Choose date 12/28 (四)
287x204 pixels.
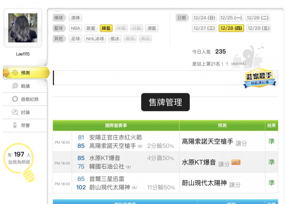231,28
